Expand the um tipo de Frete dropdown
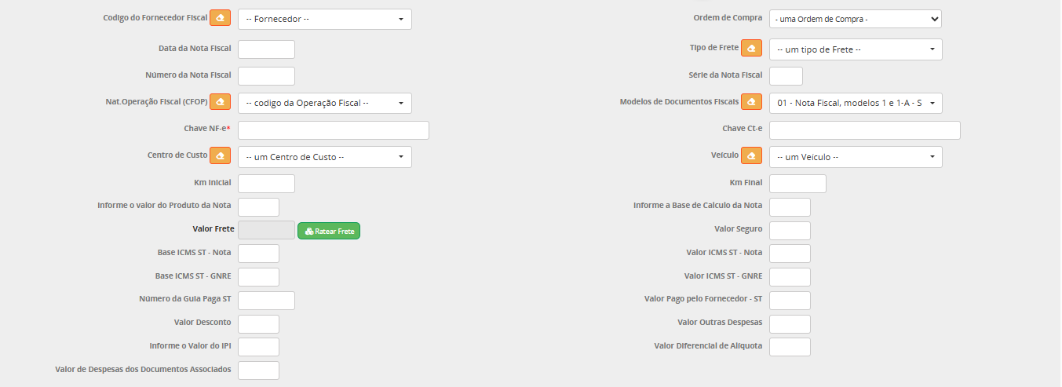Screen dimensions: 1062x387 point(856,49)
